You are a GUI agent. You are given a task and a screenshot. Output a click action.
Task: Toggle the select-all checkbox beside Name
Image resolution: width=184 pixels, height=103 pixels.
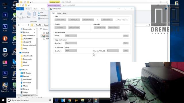point(41,29)
